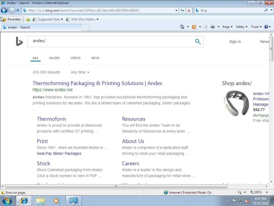Open the Careers sitelink
The height and width of the screenshot is (206, 274).
click(x=131, y=163)
